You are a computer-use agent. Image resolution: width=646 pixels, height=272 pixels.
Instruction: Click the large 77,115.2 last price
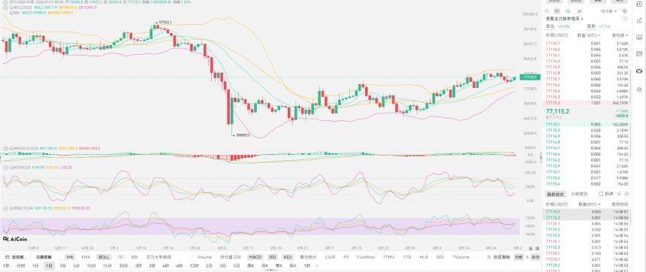[x=557, y=112]
